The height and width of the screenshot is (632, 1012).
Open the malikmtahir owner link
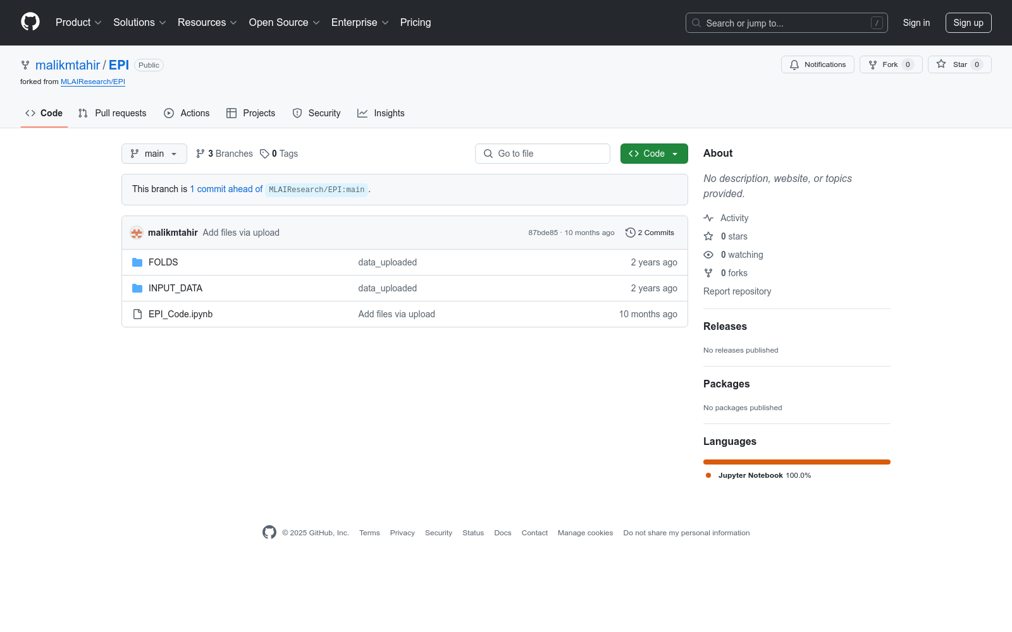(x=68, y=65)
